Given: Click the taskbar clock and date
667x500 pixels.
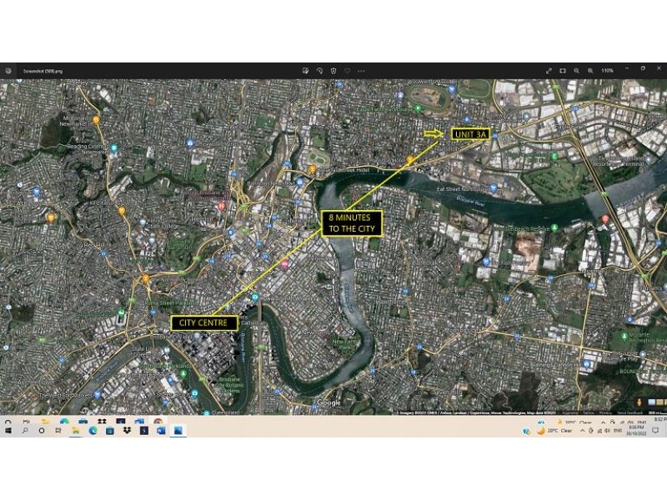Looking at the screenshot, I should pyautogui.click(x=636, y=431).
